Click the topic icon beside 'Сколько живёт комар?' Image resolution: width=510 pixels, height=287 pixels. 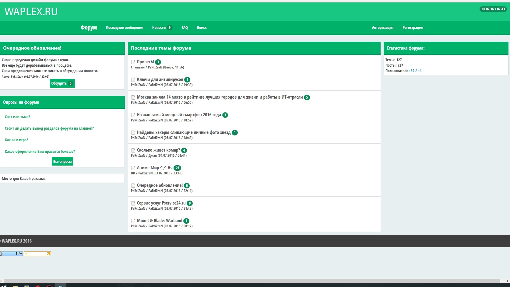coord(133,150)
